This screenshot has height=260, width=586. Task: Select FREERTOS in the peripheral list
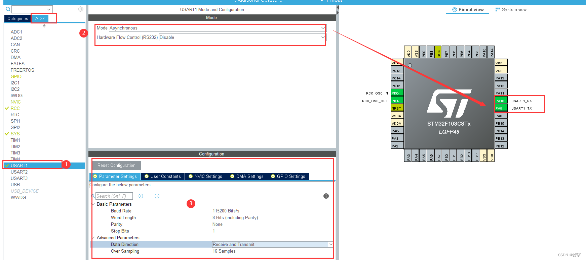point(22,70)
